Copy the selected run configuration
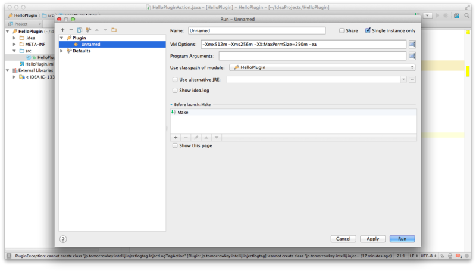This screenshot has height=274, width=476. pyautogui.click(x=80, y=30)
